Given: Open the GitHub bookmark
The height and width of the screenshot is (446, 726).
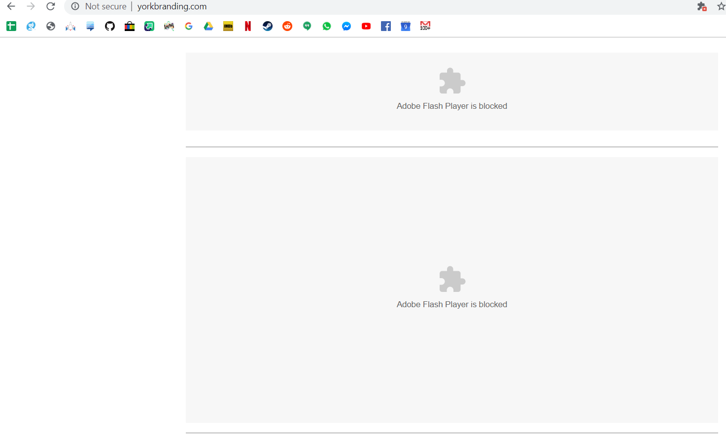Looking at the screenshot, I should 110,26.
